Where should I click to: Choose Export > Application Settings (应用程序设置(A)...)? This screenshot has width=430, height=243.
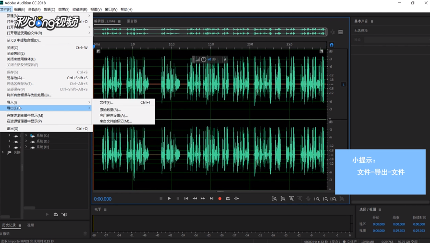pos(123,115)
